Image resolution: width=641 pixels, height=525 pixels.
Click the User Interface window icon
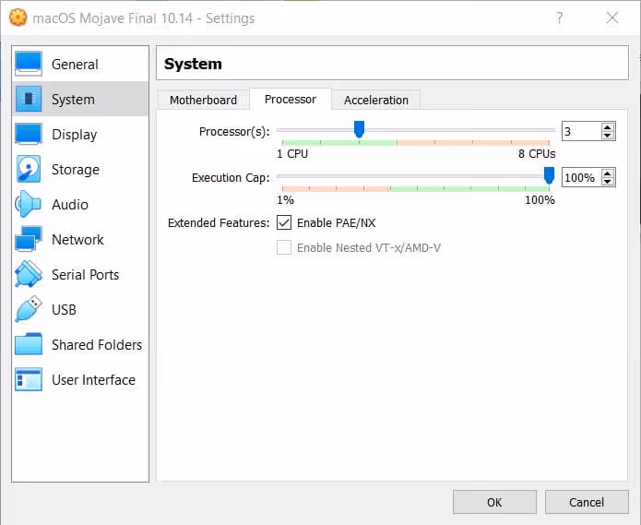point(29,379)
